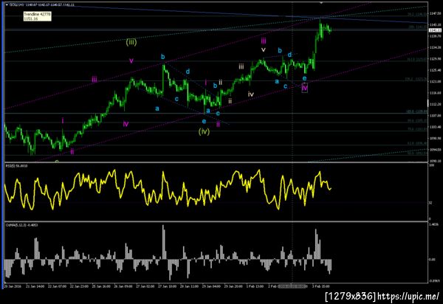Click the Trendline 42778 tooltip
Screen dimensions: 443x304
coord(38,16)
